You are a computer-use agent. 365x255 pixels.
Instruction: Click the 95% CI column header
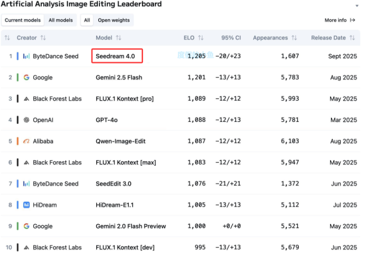coord(231,38)
